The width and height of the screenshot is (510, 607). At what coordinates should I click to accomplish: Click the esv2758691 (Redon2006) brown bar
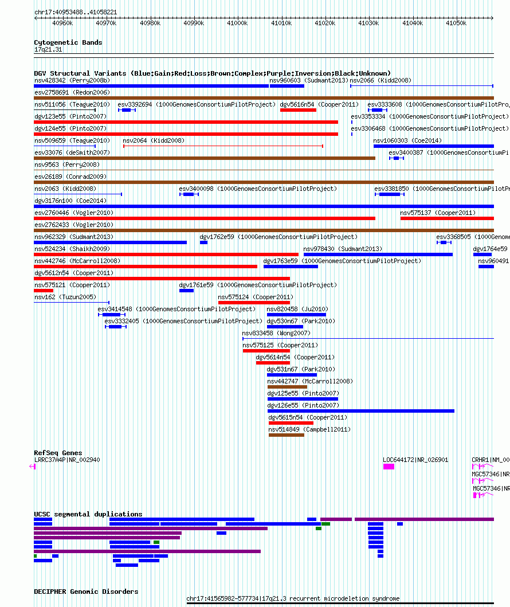(x=264, y=98)
